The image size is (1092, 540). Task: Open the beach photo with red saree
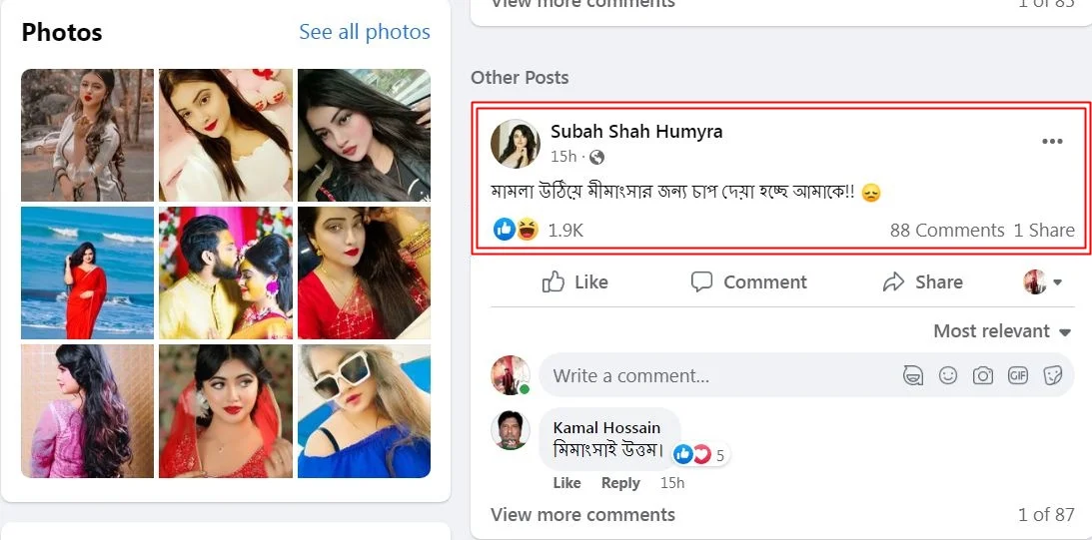coord(87,273)
